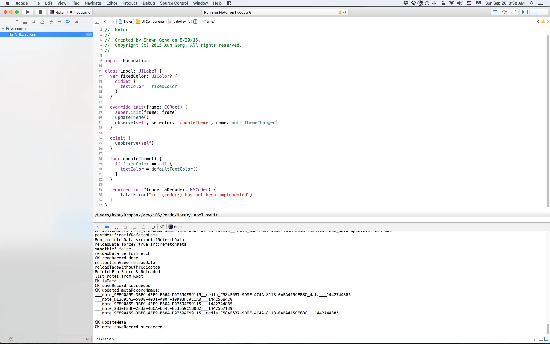Open the Product menu
The height and width of the screenshot is (344, 550).
(130, 3)
